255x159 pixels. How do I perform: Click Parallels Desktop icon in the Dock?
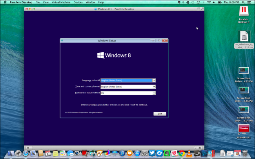(x=211, y=153)
